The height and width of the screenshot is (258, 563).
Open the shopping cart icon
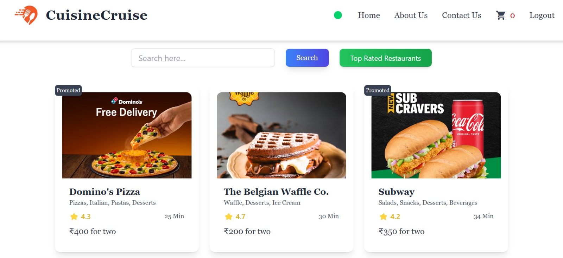(500, 15)
